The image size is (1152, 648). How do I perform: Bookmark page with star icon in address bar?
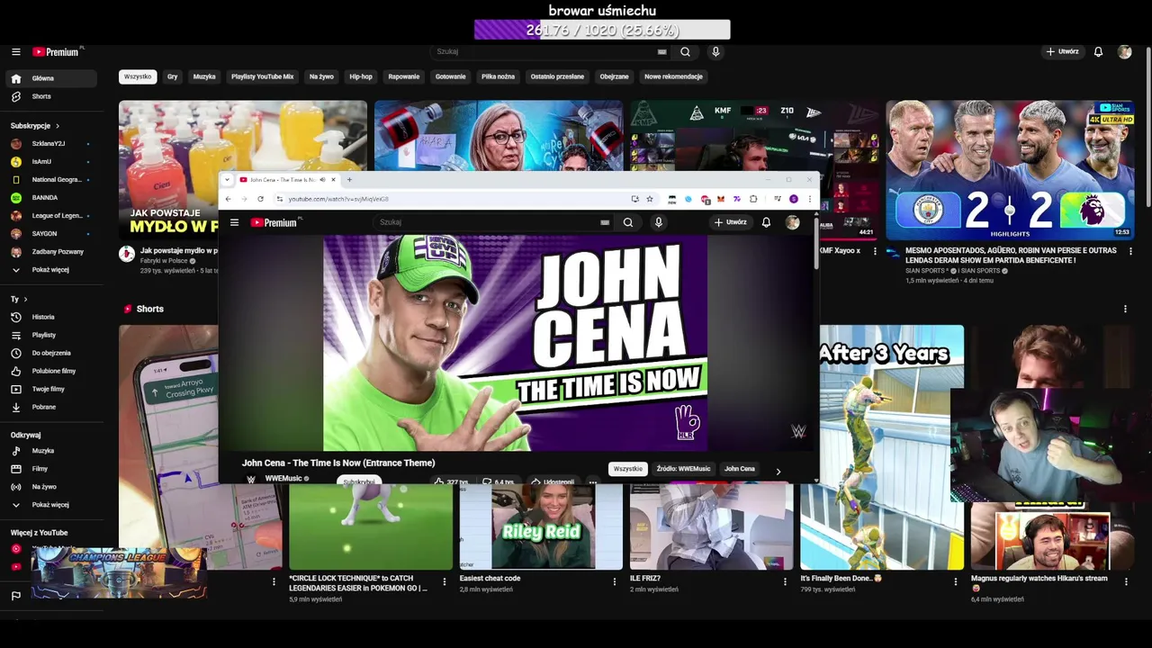[x=650, y=199]
